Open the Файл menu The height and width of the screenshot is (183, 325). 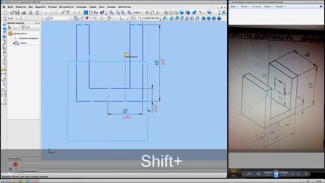pos(10,7)
